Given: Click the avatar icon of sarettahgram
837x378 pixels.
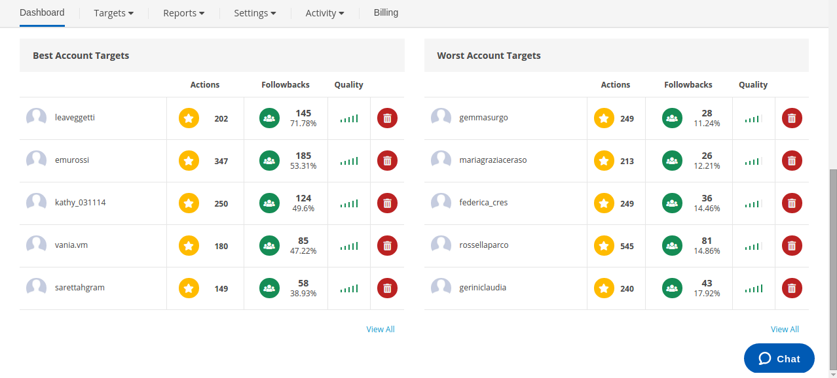Looking at the screenshot, I should (37, 287).
